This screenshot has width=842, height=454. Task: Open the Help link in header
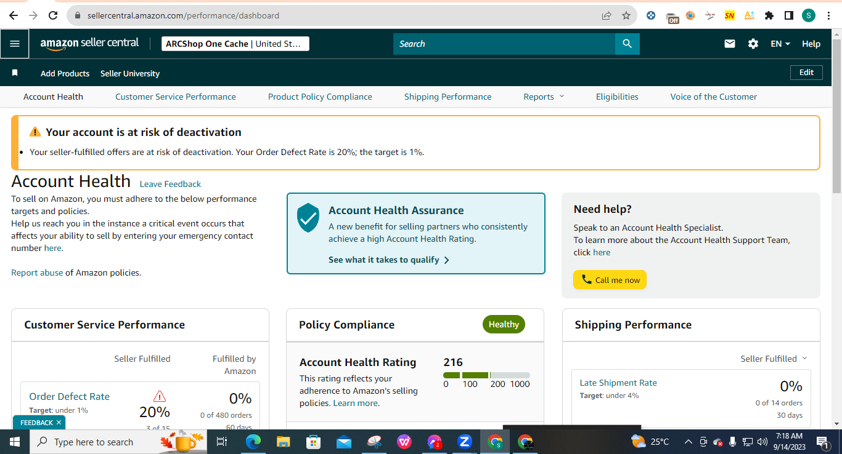coord(811,44)
